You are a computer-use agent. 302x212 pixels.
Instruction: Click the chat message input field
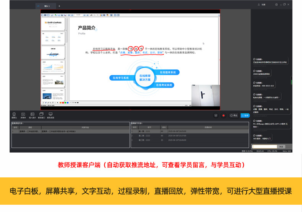(265, 147)
